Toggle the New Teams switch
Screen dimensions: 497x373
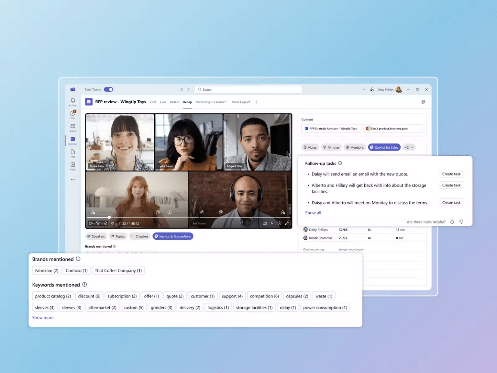(x=108, y=89)
